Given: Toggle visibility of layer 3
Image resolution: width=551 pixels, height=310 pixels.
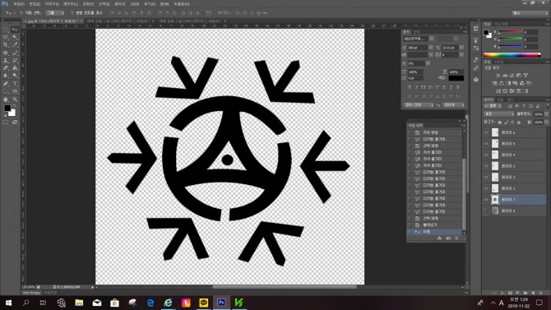Looking at the screenshot, I should 486,166.
